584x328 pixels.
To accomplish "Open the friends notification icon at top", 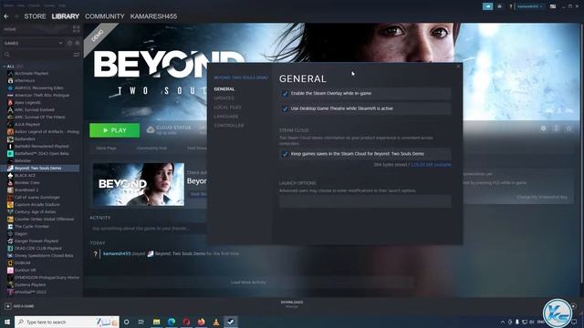I will coord(499,6).
